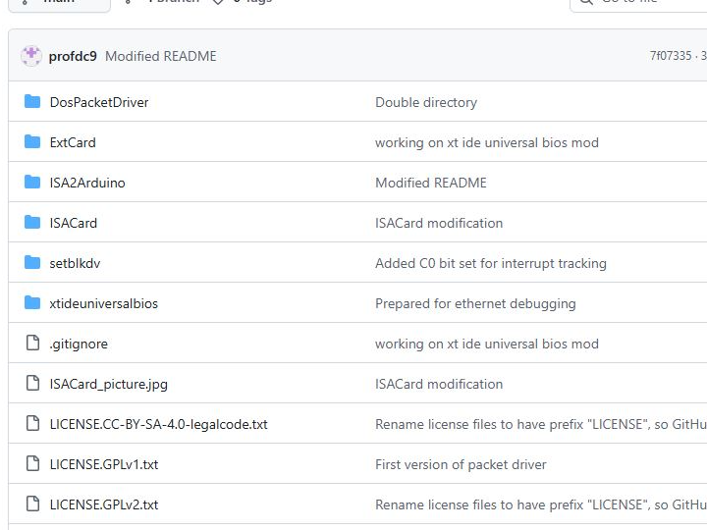
Task: Click the profdc9 avatar icon
Action: tap(31, 56)
